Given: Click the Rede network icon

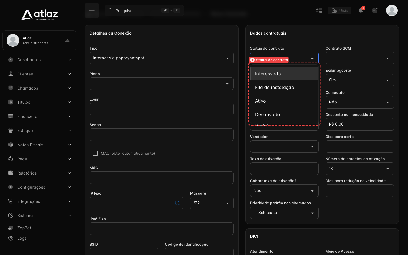Looking at the screenshot, I should [11, 159].
